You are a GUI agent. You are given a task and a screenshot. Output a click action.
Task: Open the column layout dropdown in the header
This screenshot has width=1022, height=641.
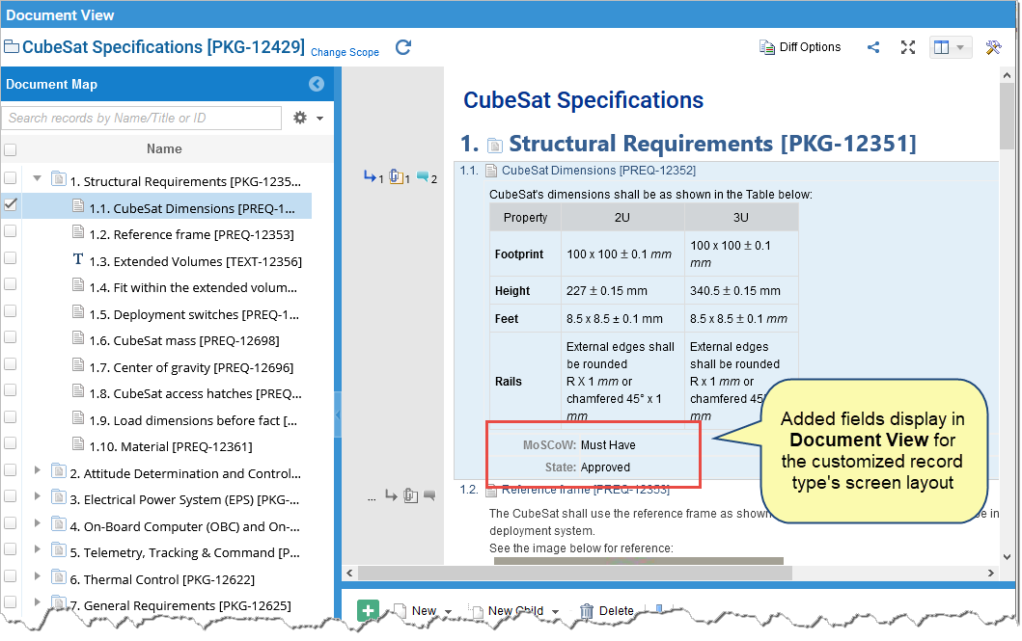tap(951, 47)
